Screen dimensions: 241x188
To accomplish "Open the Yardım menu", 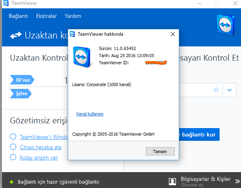I will coord(73,16).
